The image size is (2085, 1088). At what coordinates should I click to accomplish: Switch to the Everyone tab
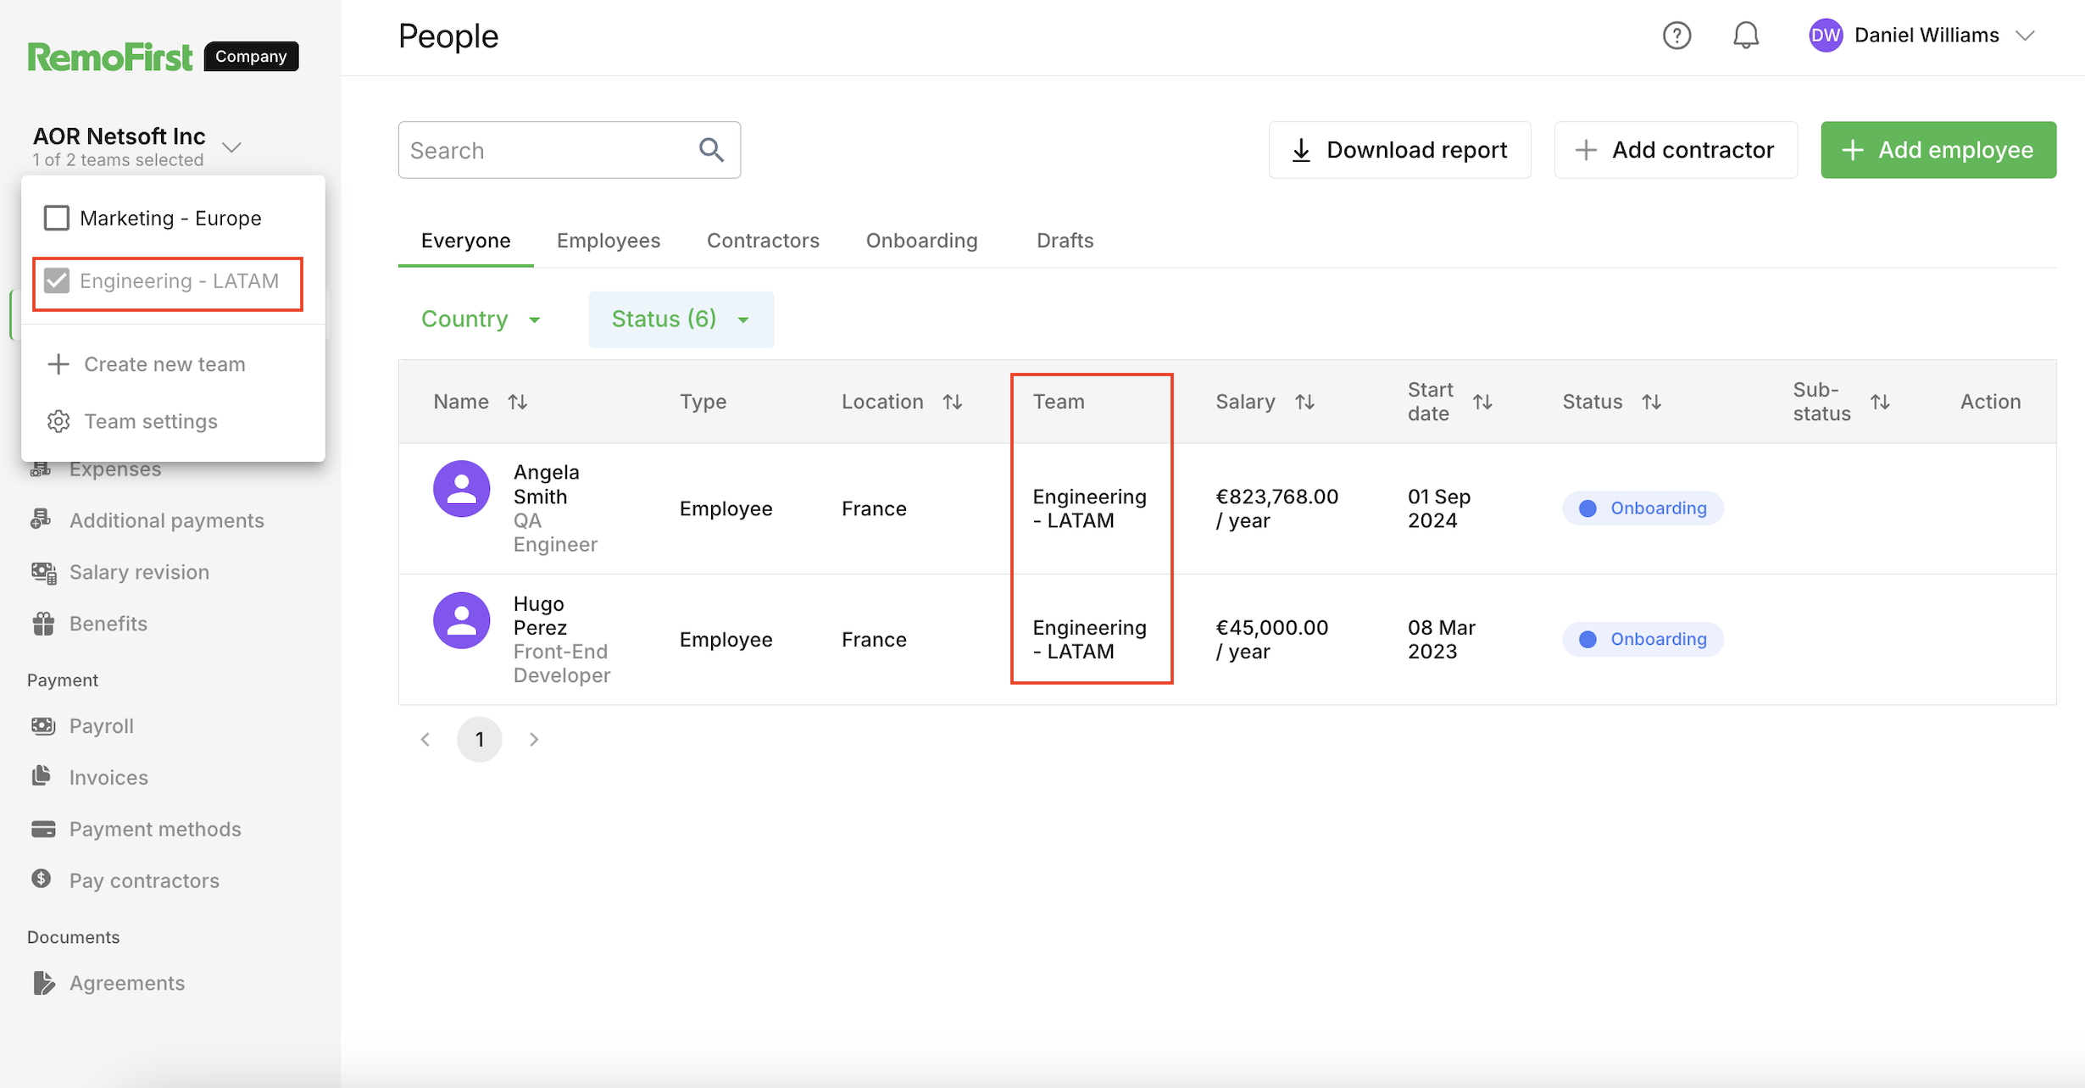coord(466,241)
